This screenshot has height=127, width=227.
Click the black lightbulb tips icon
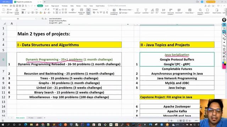tap(224, 20)
